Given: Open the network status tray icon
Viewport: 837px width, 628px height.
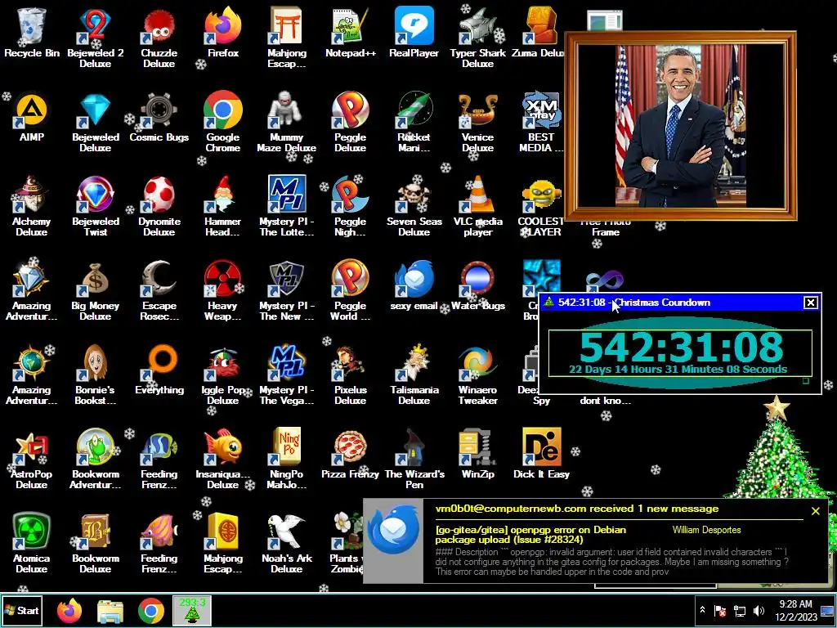Looking at the screenshot, I should (x=739, y=610).
